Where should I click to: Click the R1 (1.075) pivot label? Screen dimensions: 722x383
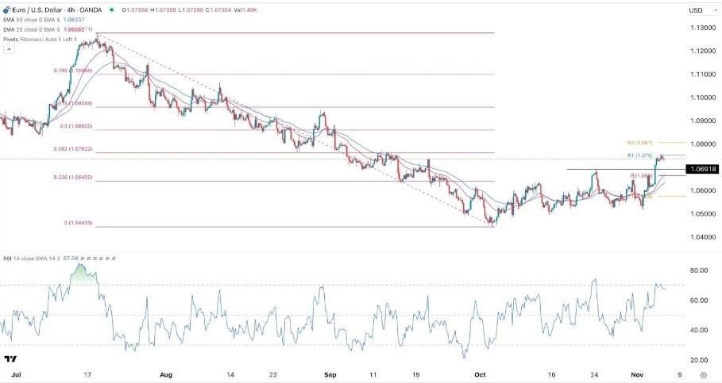(x=639, y=155)
